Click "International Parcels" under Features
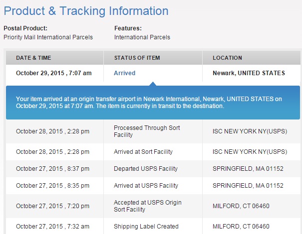The width and height of the screenshot is (302, 234). click(142, 37)
